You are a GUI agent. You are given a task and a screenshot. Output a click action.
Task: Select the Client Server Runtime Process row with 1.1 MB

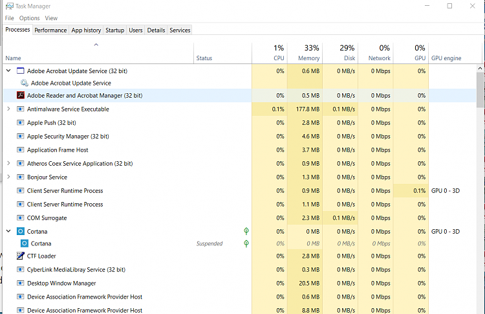pyautogui.click(x=239, y=205)
